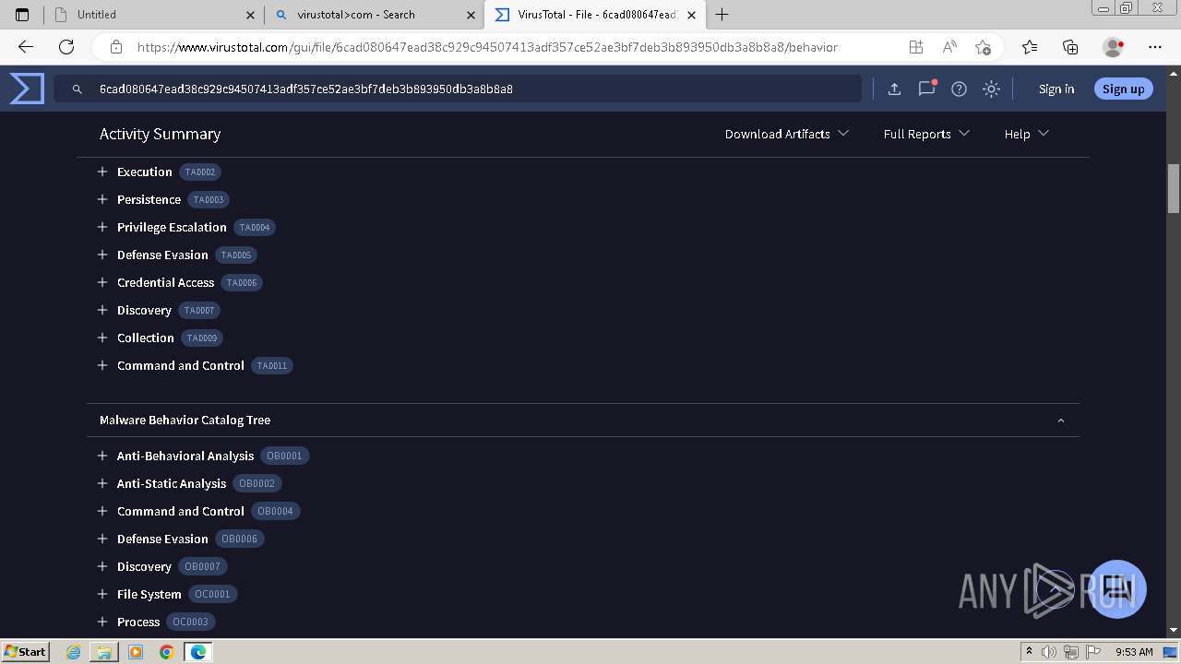Click the TA0002 tag badge

(x=200, y=172)
